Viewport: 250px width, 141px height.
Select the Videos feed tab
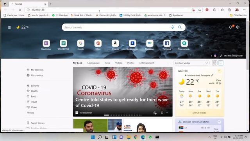tap(119, 63)
